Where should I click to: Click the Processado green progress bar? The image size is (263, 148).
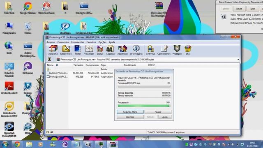[144, 106]
